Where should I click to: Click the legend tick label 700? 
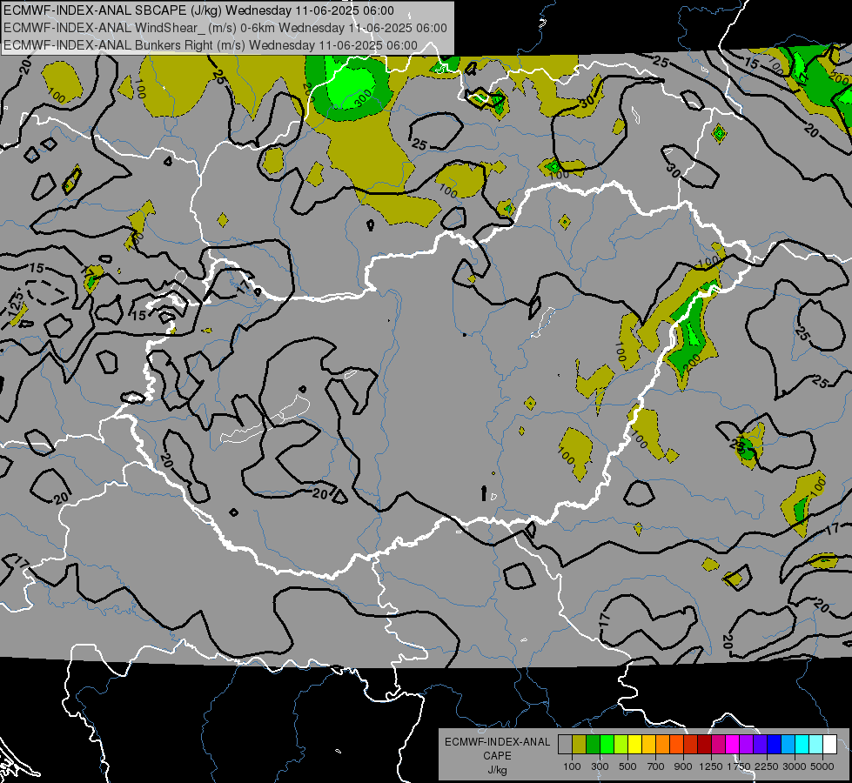656,766
